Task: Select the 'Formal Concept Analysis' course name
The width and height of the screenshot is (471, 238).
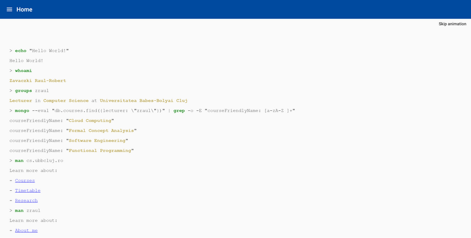Action: pyautogui.click(x=101, y=130)
